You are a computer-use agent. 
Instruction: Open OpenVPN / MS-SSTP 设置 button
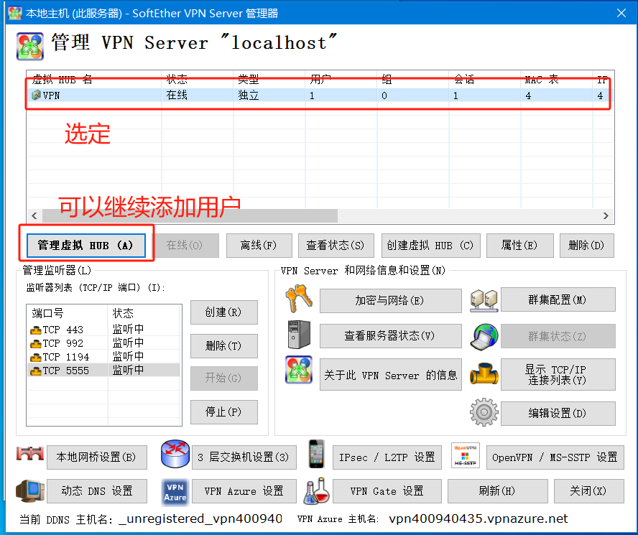(x=555, y=457)
